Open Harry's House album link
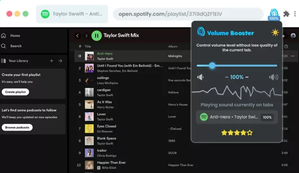This screenshot has width=299, height=173. (x=178, y=104)
